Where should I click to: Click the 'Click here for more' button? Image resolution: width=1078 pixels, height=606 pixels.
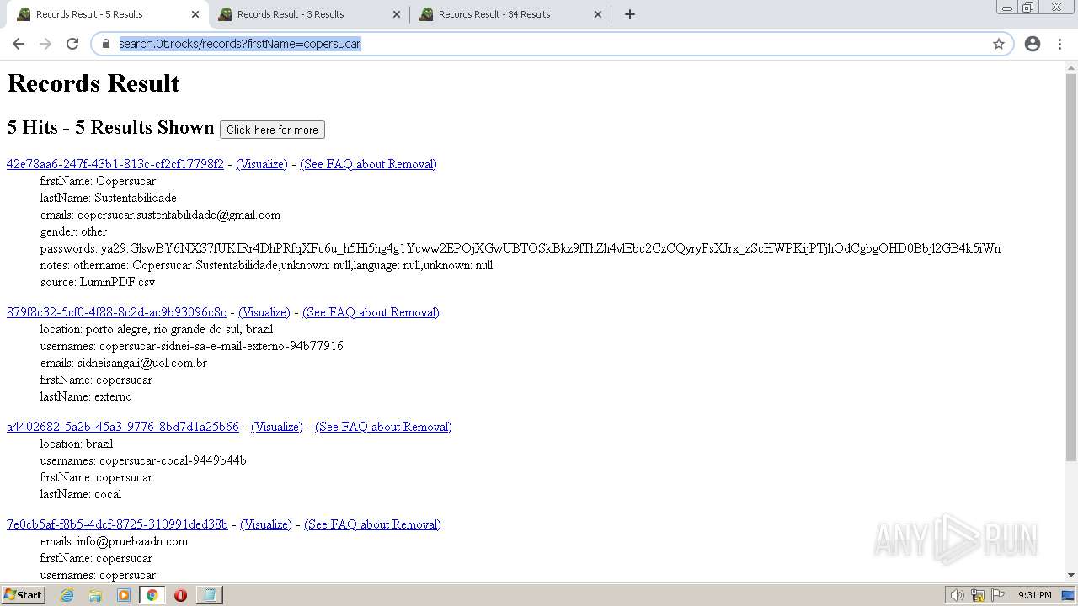272,130
